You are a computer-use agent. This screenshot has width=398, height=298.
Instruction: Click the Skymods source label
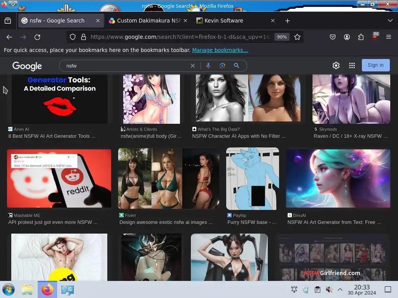328,129
